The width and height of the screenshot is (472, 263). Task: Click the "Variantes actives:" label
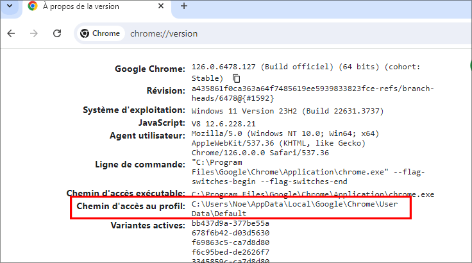tap(148, 225)
